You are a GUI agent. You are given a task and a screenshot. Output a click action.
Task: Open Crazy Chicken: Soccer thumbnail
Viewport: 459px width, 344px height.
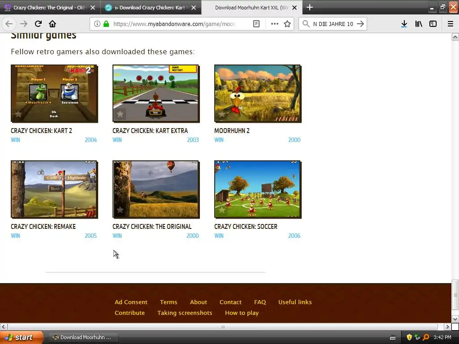coord(258,189)
